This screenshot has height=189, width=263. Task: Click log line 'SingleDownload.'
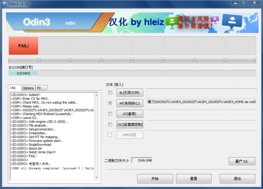pos(31,145)
